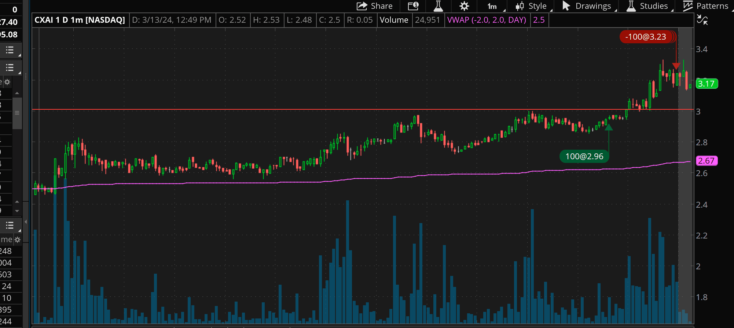Click the 2.4 price axis label

tap(702, 205)
